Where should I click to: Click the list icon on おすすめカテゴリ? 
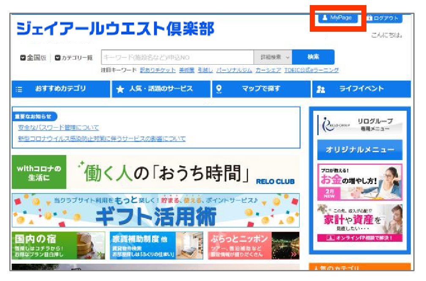[19, 90]
